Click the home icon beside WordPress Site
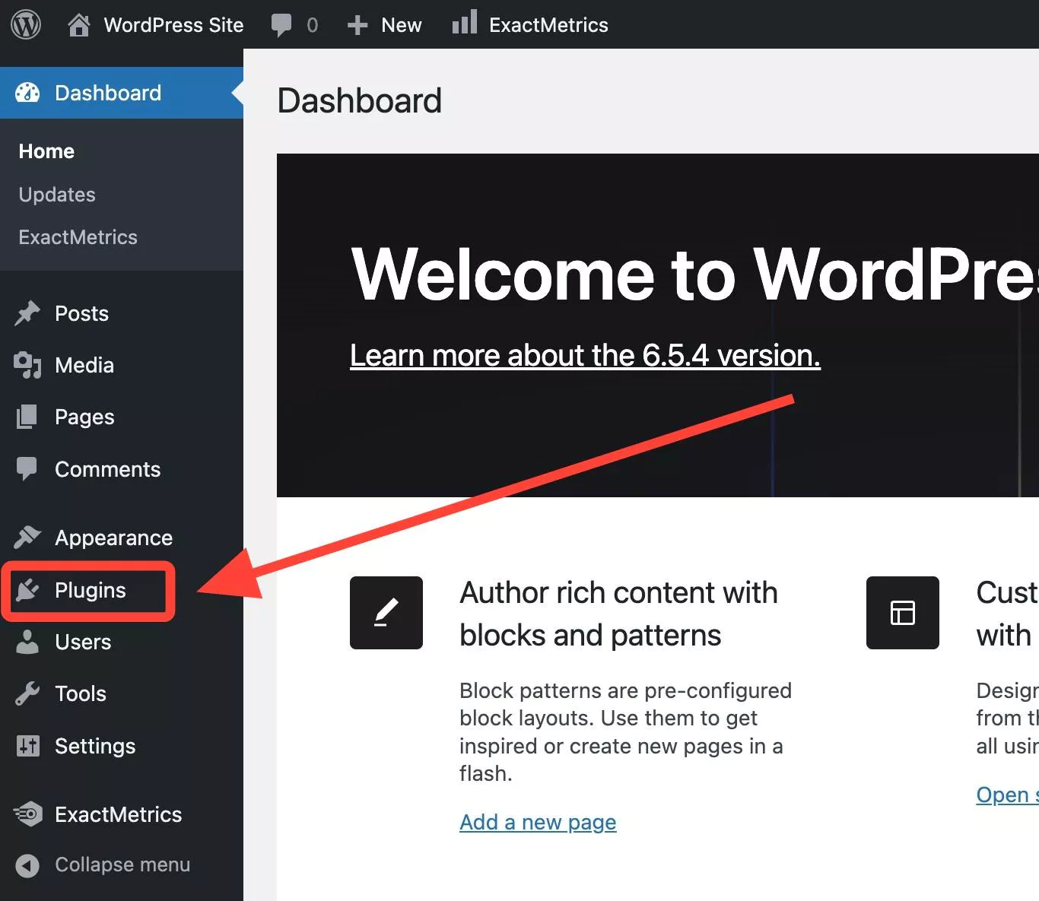The height and width of the screenshot is (901, 1039). (79, 25)
